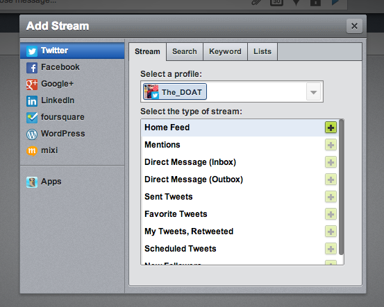Add Favorite Tweets stream plus button
This screenshot has width=384, height=307.
(331, 214)
